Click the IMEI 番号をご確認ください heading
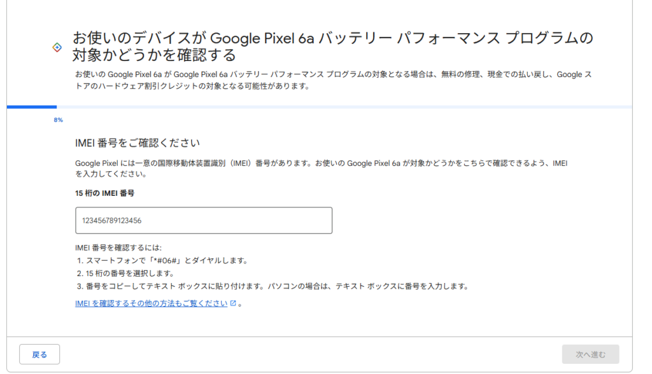This screenshot has width=652, height=374. point(138,142)
